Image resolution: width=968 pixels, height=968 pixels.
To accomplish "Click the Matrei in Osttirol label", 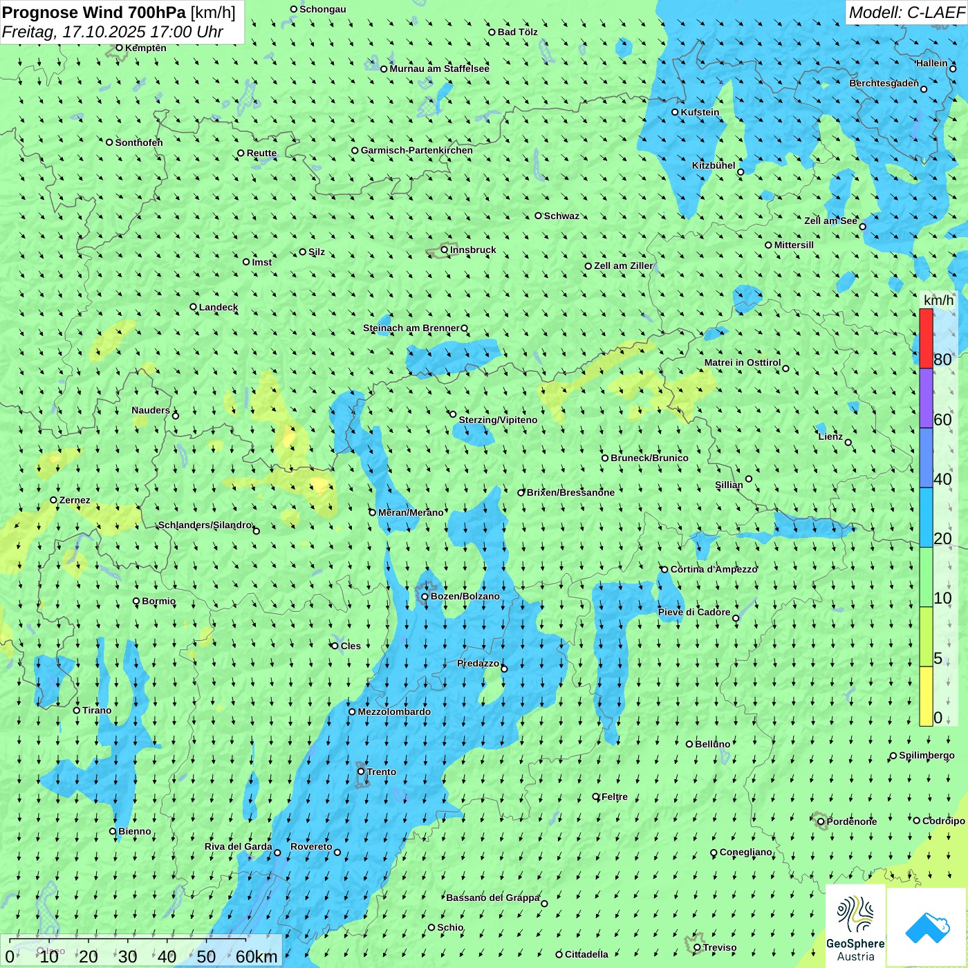I will 743,362.
